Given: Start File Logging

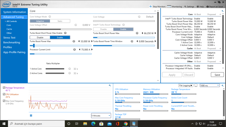Looking at the screenshot, I should click(186, 85).
